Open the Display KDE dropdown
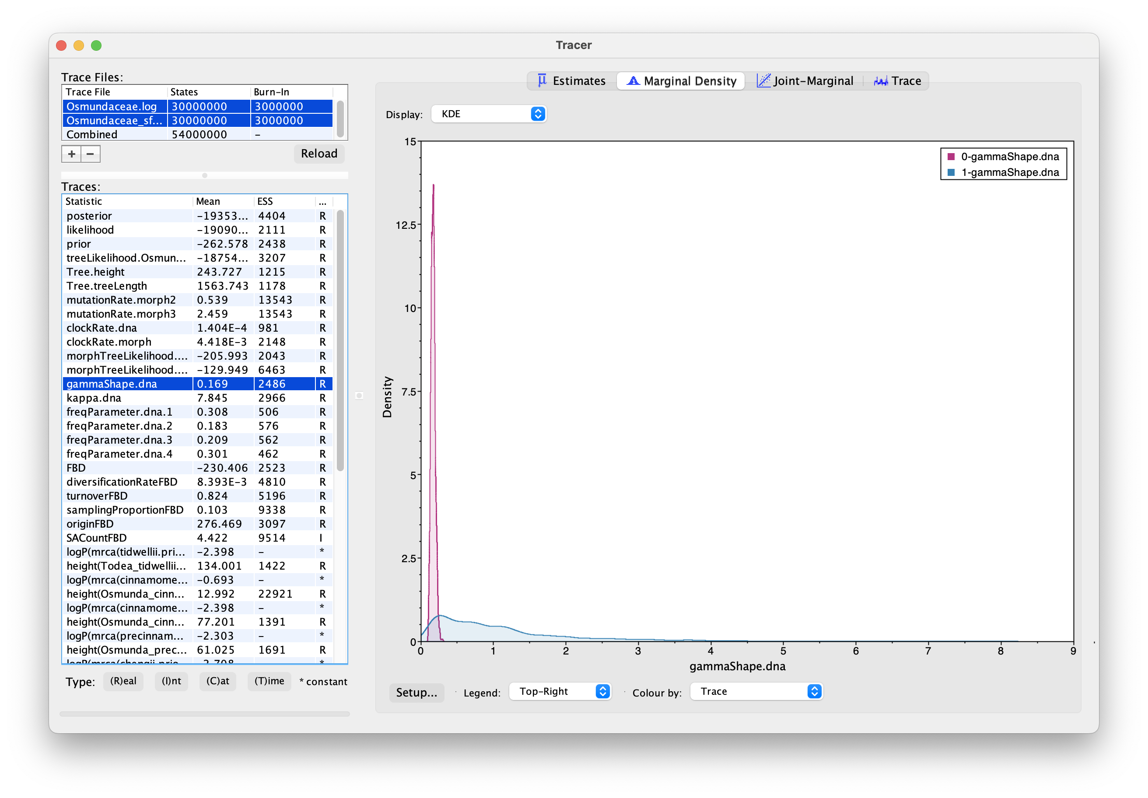This screenshot has width=1148, height=798. click(x=489, y=114)
